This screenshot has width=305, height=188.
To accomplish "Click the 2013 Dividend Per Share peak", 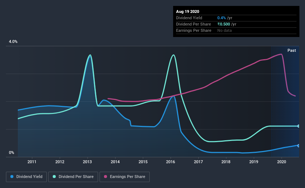I will click(90, 55).
